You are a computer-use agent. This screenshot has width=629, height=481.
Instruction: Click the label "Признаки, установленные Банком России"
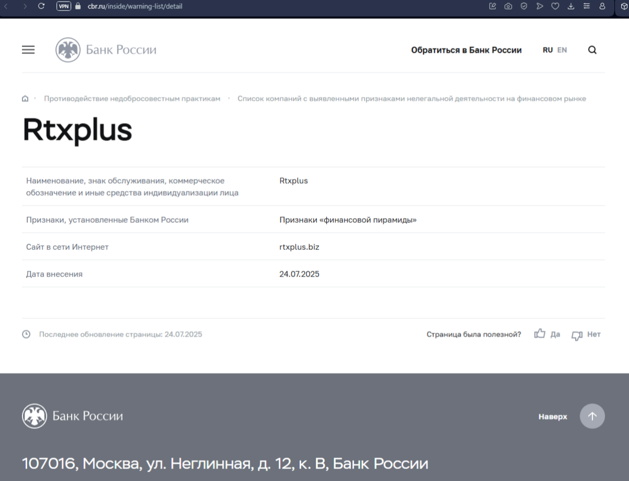point(107,220)
